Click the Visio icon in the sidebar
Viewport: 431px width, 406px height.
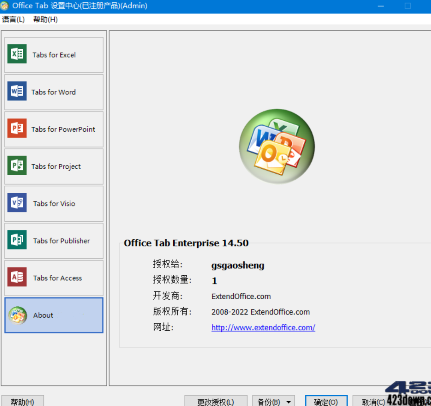click(x=17, y=202)
